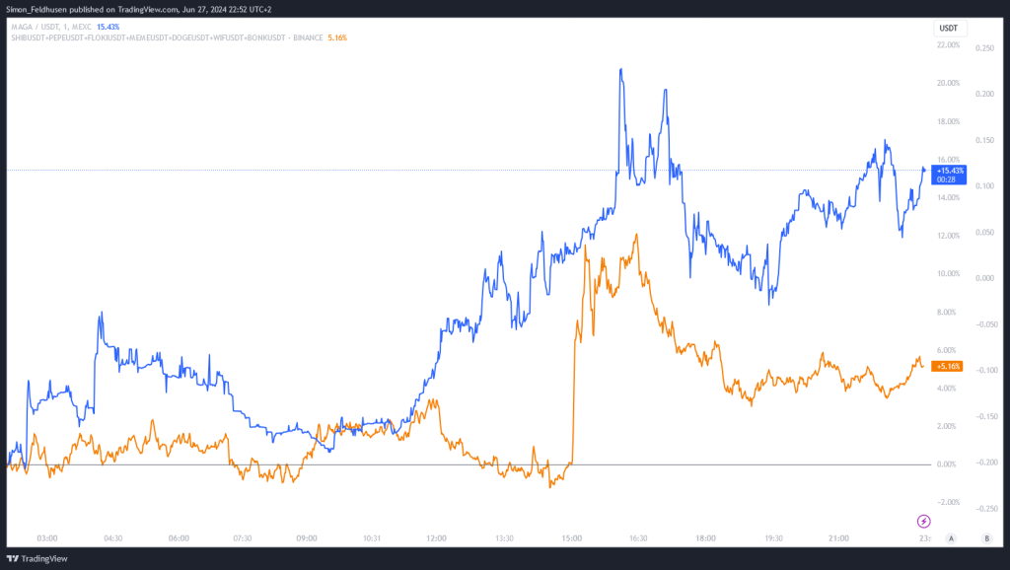Click the '20.00%' percent axis label
The image size is (1010, 570).
948,83
